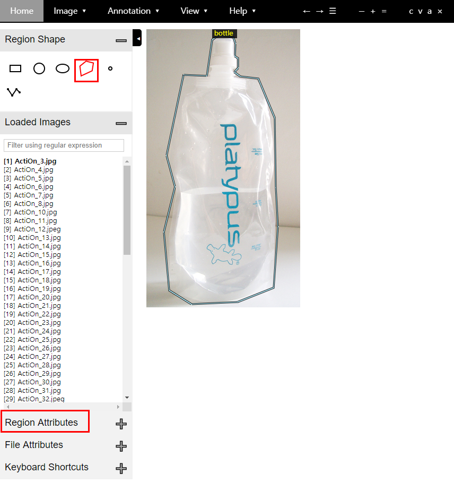Open ActiOn_26.jpg in image list
454x482 pixels.
32,348
